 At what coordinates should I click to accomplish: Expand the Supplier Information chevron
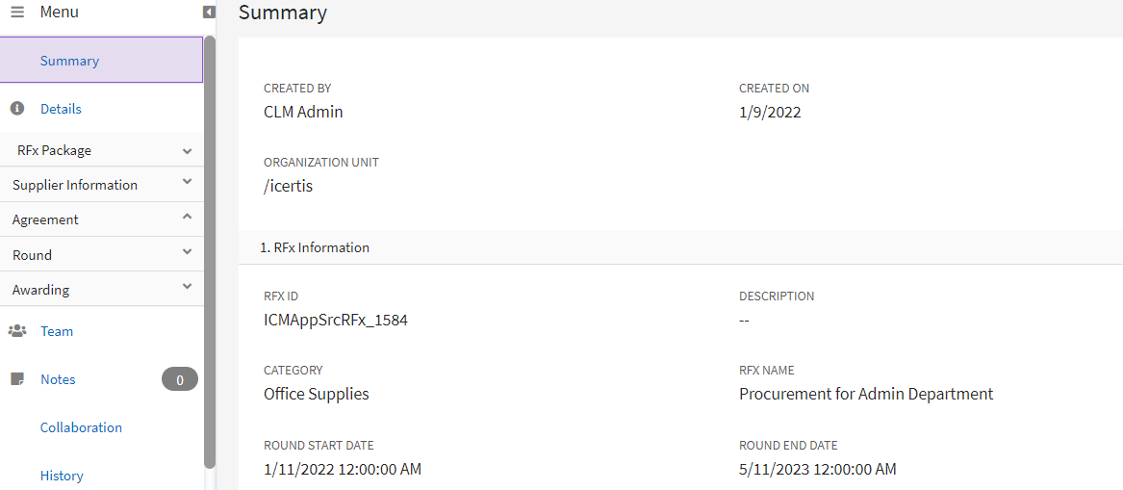[x=187, y=182]
